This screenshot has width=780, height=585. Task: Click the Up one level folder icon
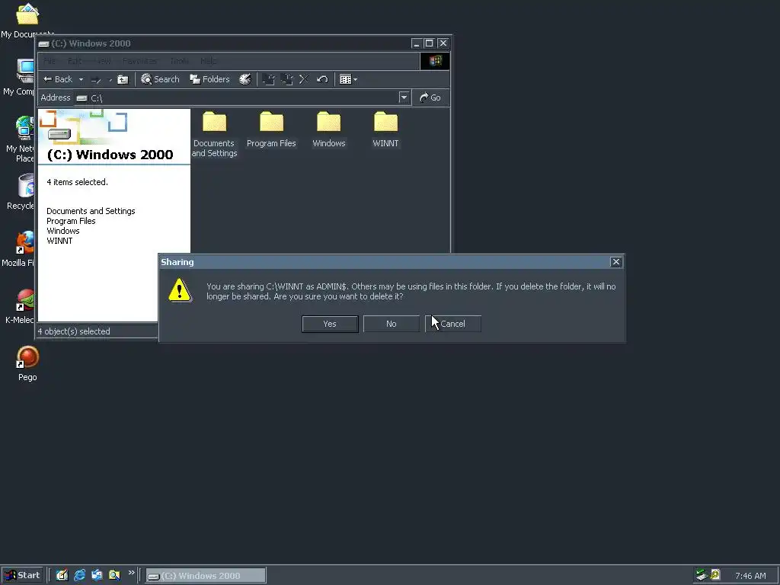coord(123,79)
